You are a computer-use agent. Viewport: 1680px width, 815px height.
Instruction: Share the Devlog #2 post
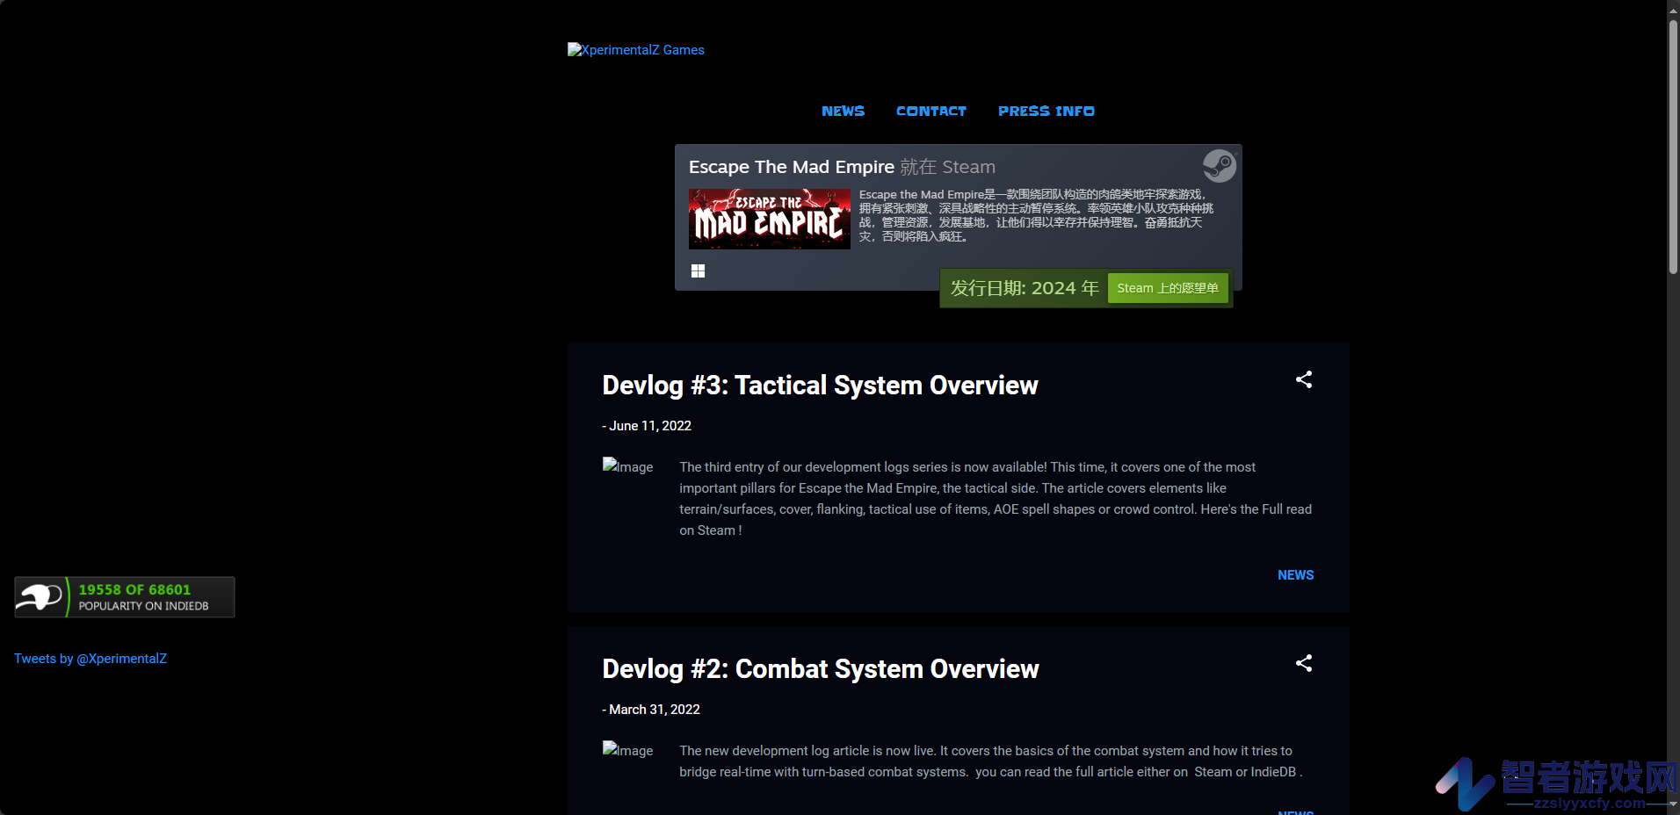1304,663
